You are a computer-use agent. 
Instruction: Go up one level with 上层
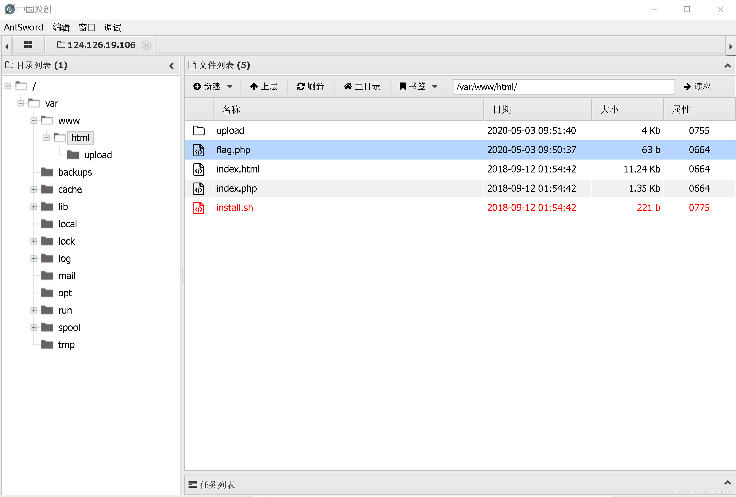point(264,86)
